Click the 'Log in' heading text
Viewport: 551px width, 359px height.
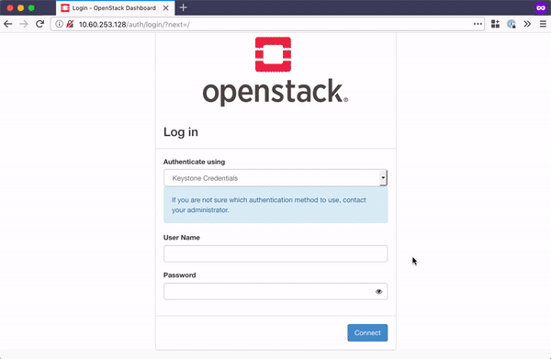click(x=181, y=132)
